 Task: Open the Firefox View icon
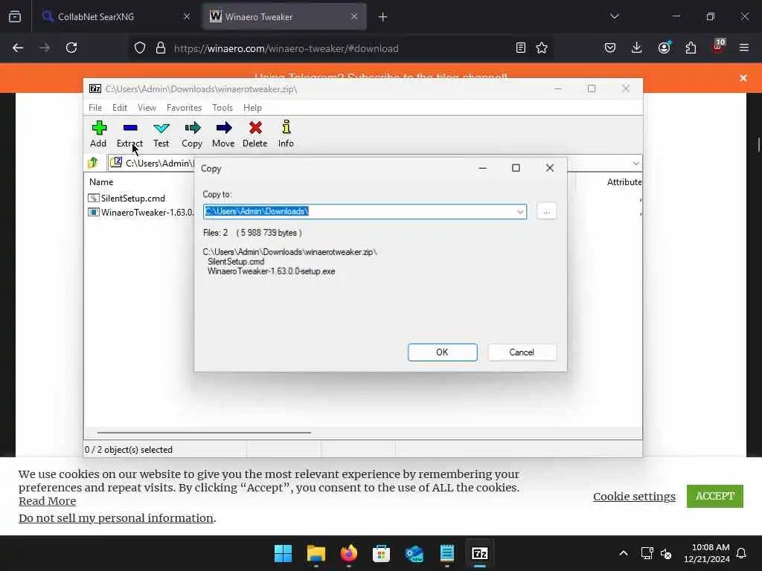pyautogui.click(x=15, y=16)
